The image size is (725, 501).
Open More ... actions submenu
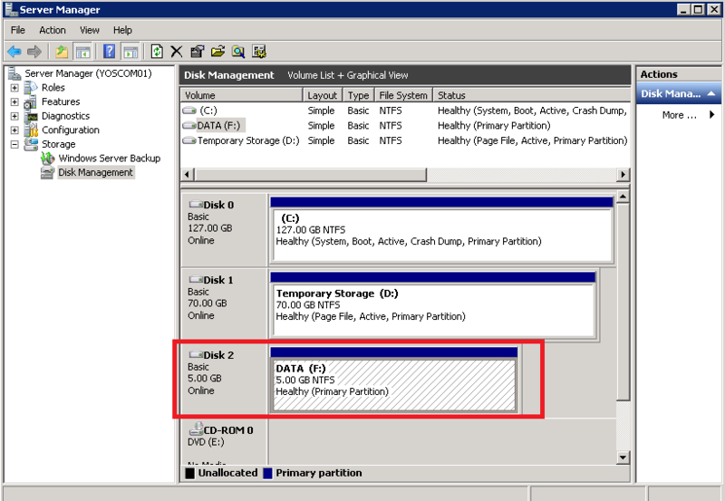click(688, 115)
